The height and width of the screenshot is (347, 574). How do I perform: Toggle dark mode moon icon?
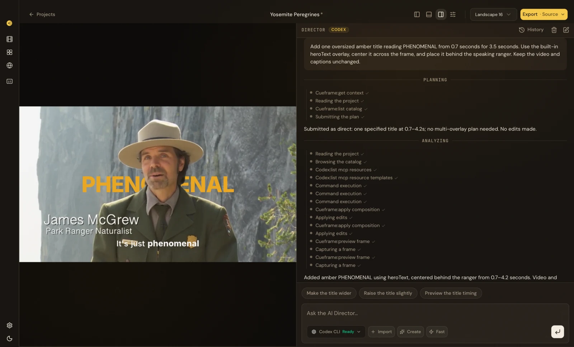pos(10,338)
